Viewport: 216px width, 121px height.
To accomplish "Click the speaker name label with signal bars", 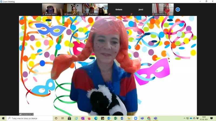I will click(x=26, y=114).
